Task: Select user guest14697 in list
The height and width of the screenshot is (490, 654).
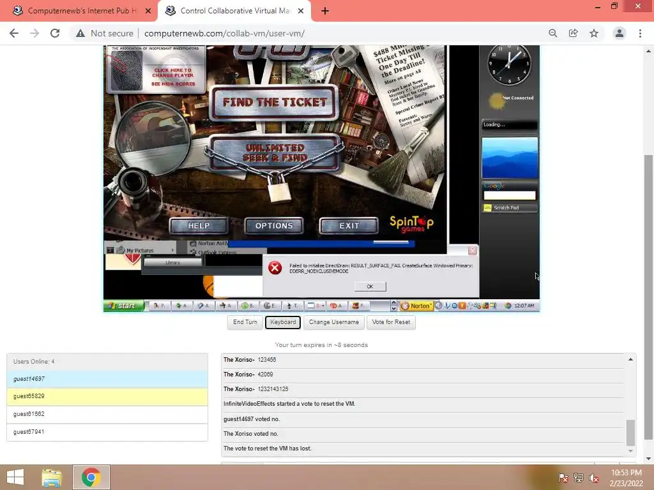Action: [107, 379]
